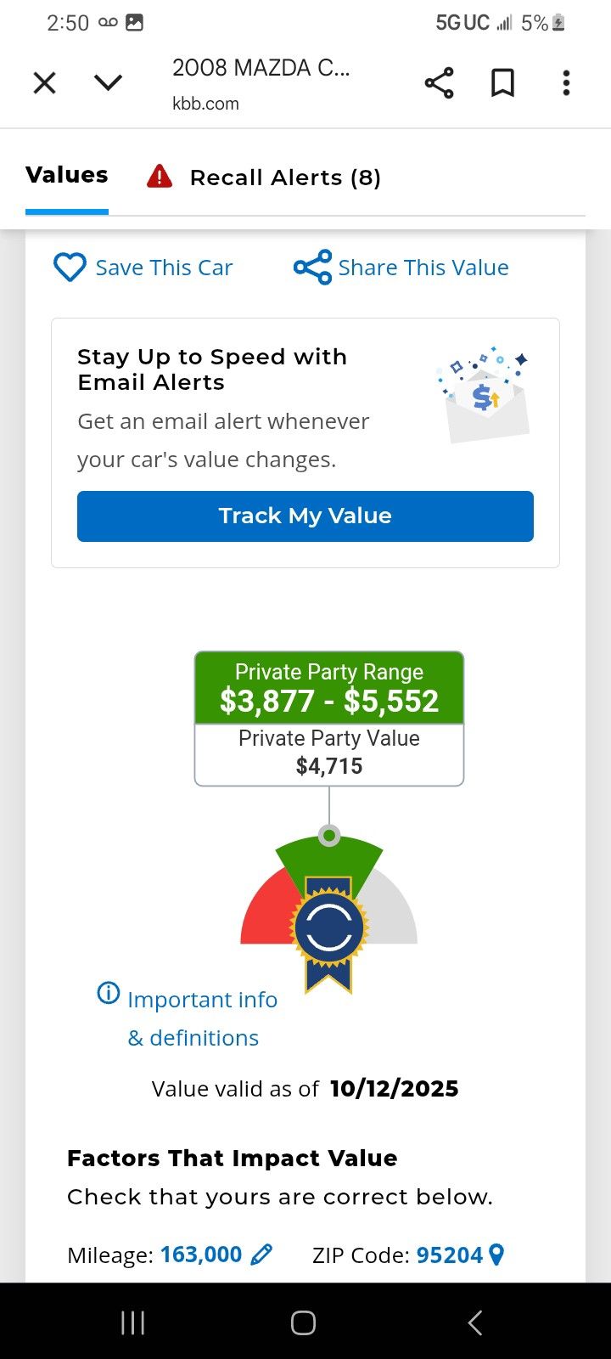Viewport: 611px width, 1359px height.
Task: Tap the ZIP code location pin icon
Action: click(x=497, y=1255)
